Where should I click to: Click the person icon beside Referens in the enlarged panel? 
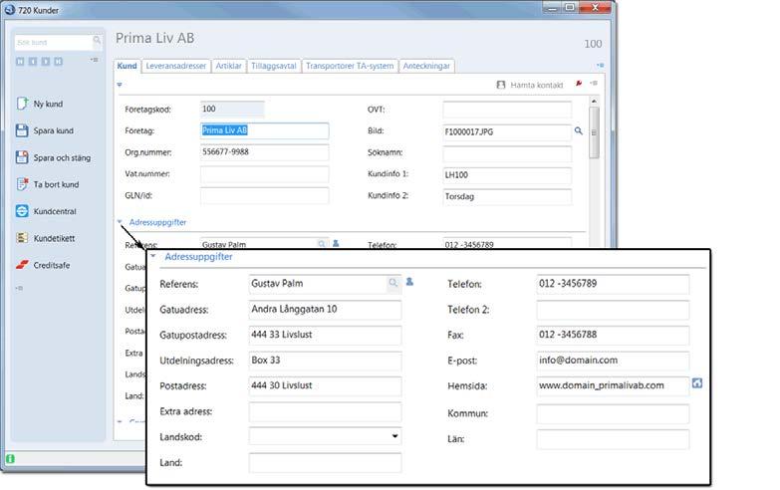[409, 282]
